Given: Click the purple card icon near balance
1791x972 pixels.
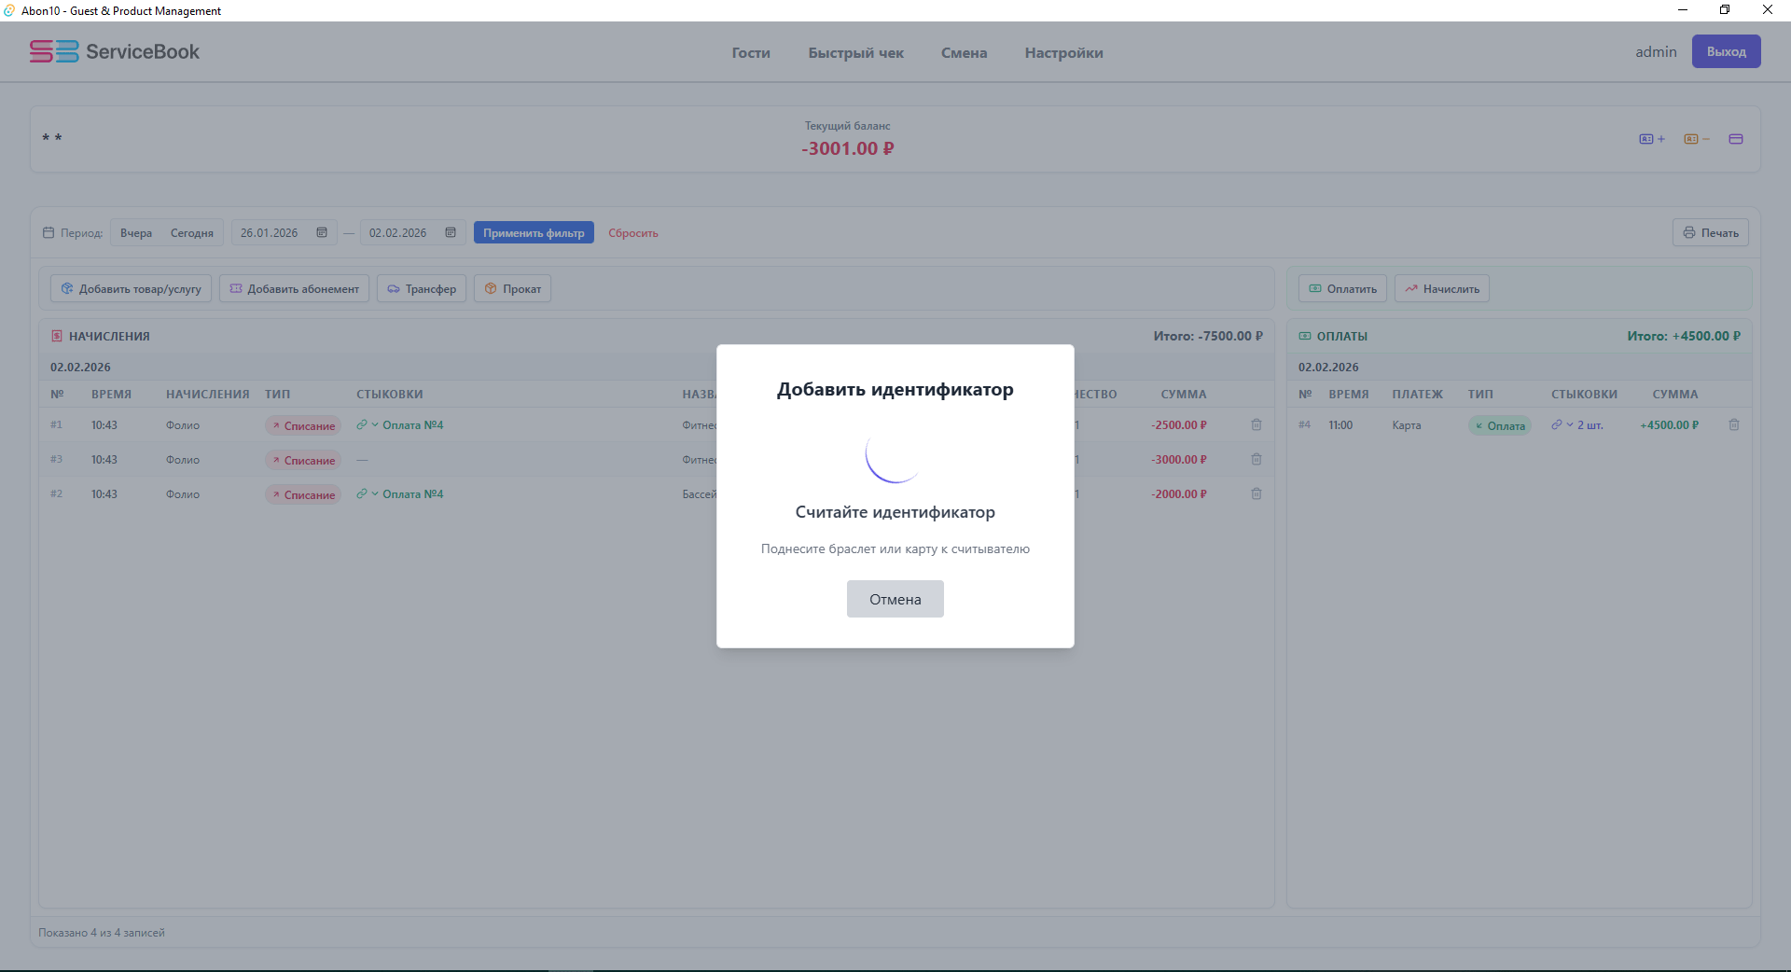Looking at the screenshot, I should pyautogui.click(x=1735, y=139).
